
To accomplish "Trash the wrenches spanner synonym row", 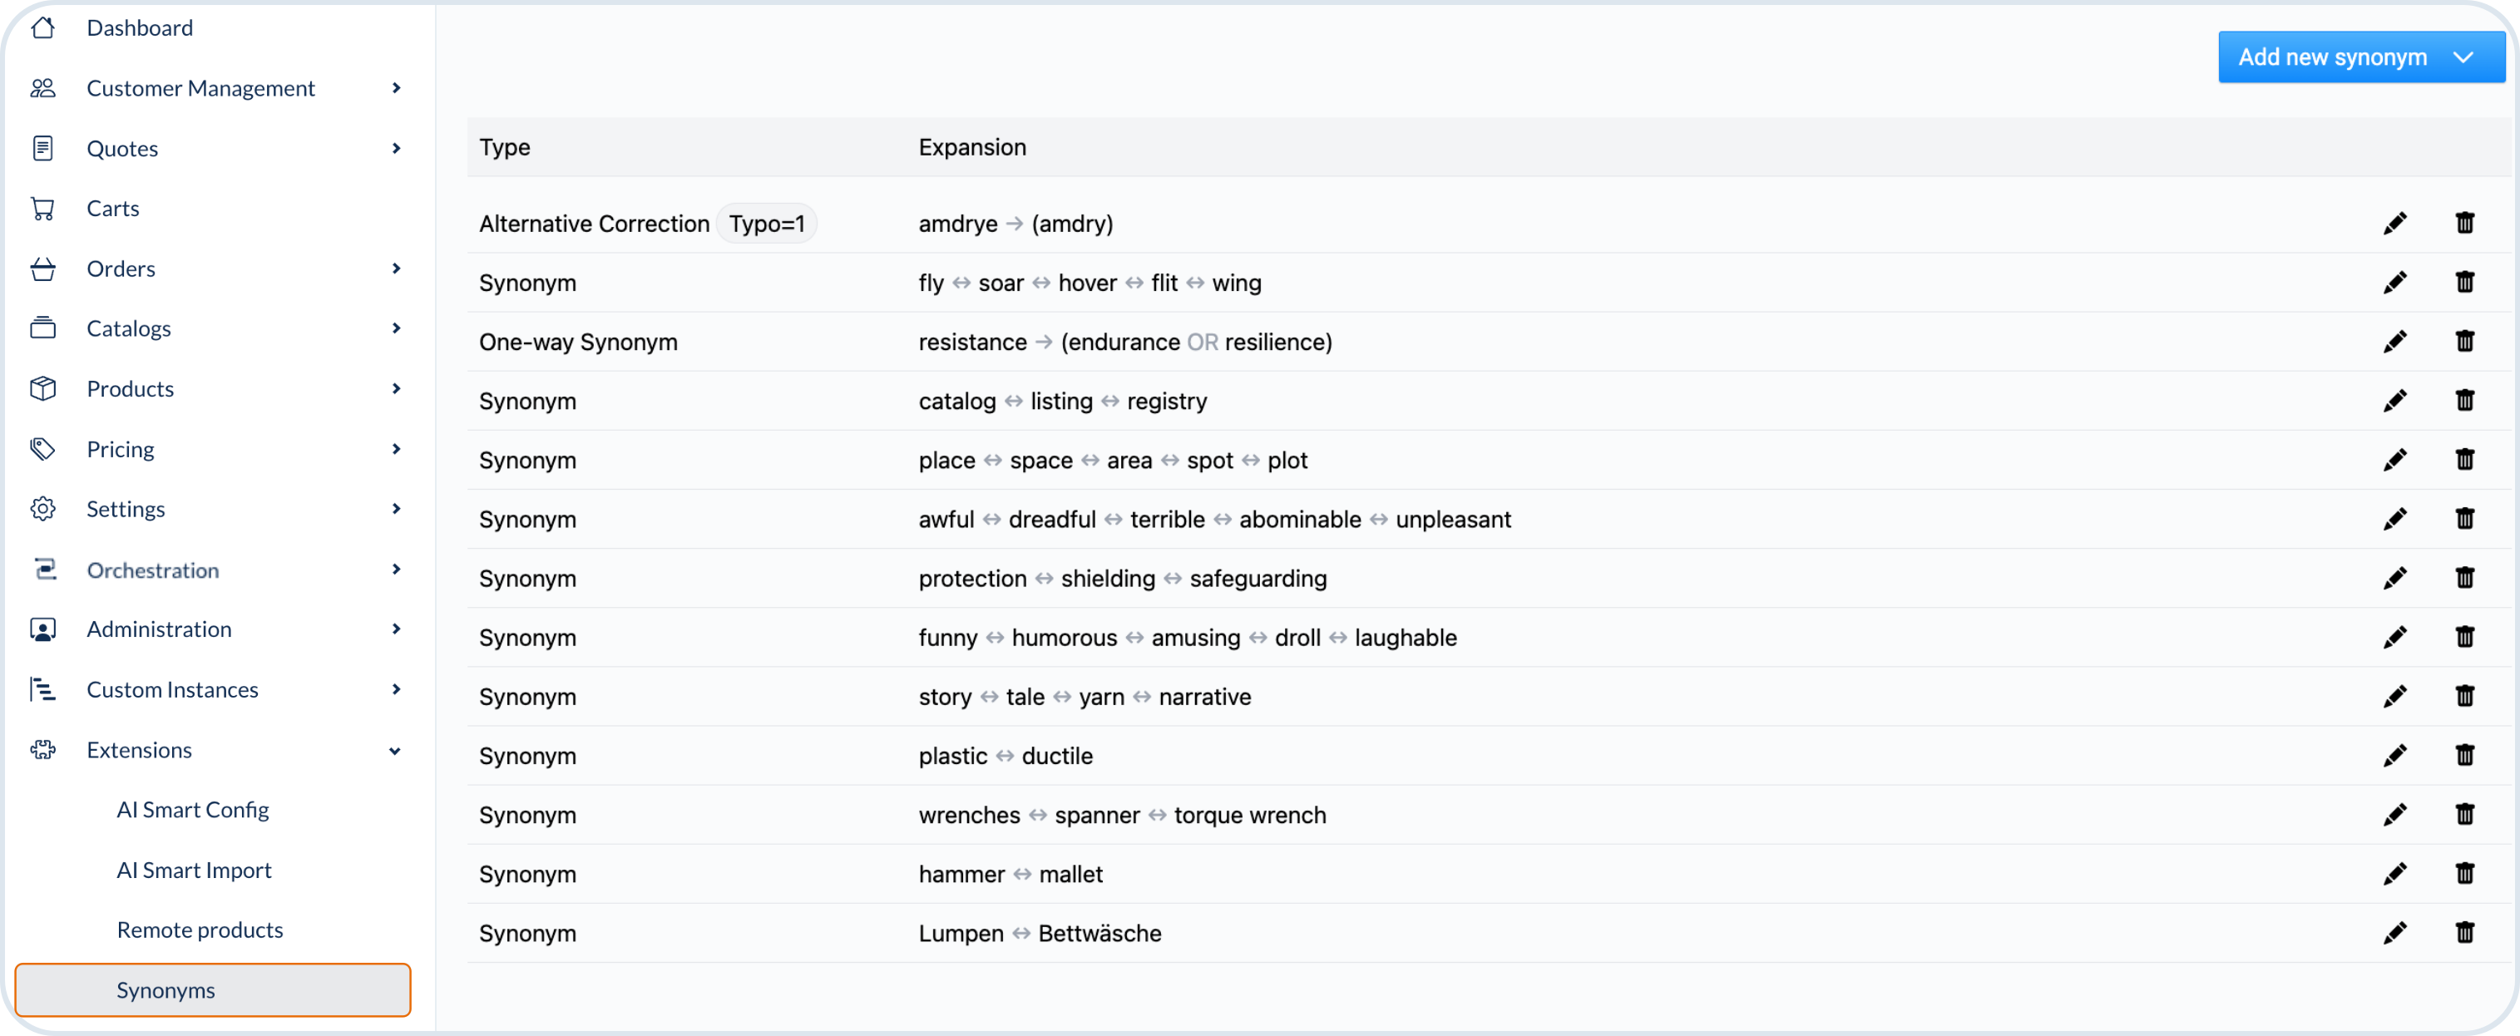I will [2464, 815].
